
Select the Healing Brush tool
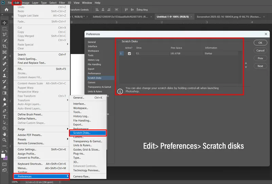4,64
